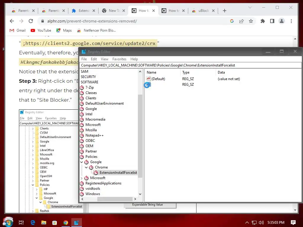The height and width of the screenshot is (227, 303).
Task: Select DefaultUserEnvironment key
Action: point(104,103)
